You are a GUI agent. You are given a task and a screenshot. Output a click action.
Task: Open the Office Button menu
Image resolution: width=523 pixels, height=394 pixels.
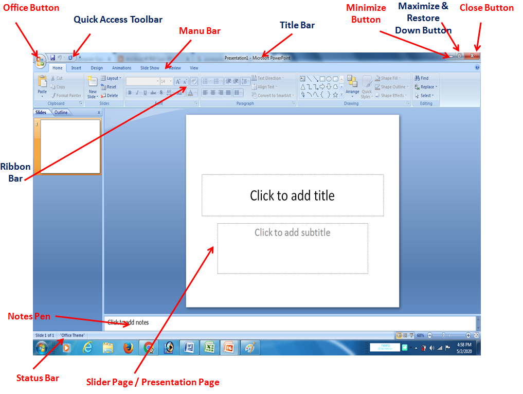[x=40, y=61]
